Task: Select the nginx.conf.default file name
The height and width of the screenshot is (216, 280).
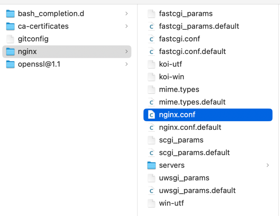Action: coord(190,127)
